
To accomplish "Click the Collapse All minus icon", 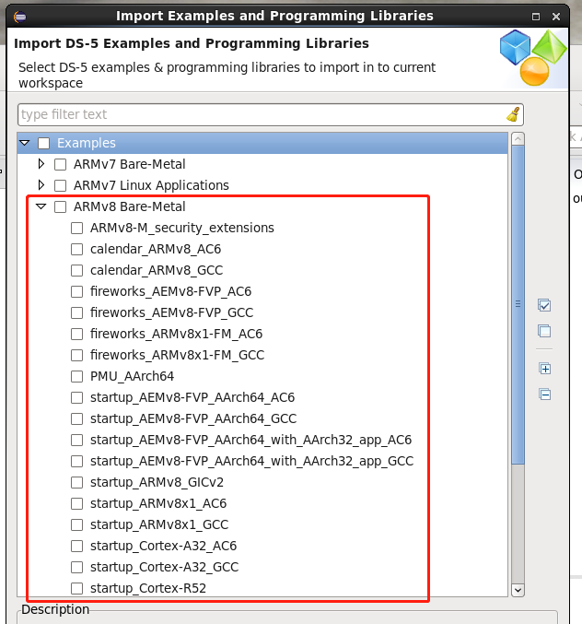I will (x=544, y=394).
